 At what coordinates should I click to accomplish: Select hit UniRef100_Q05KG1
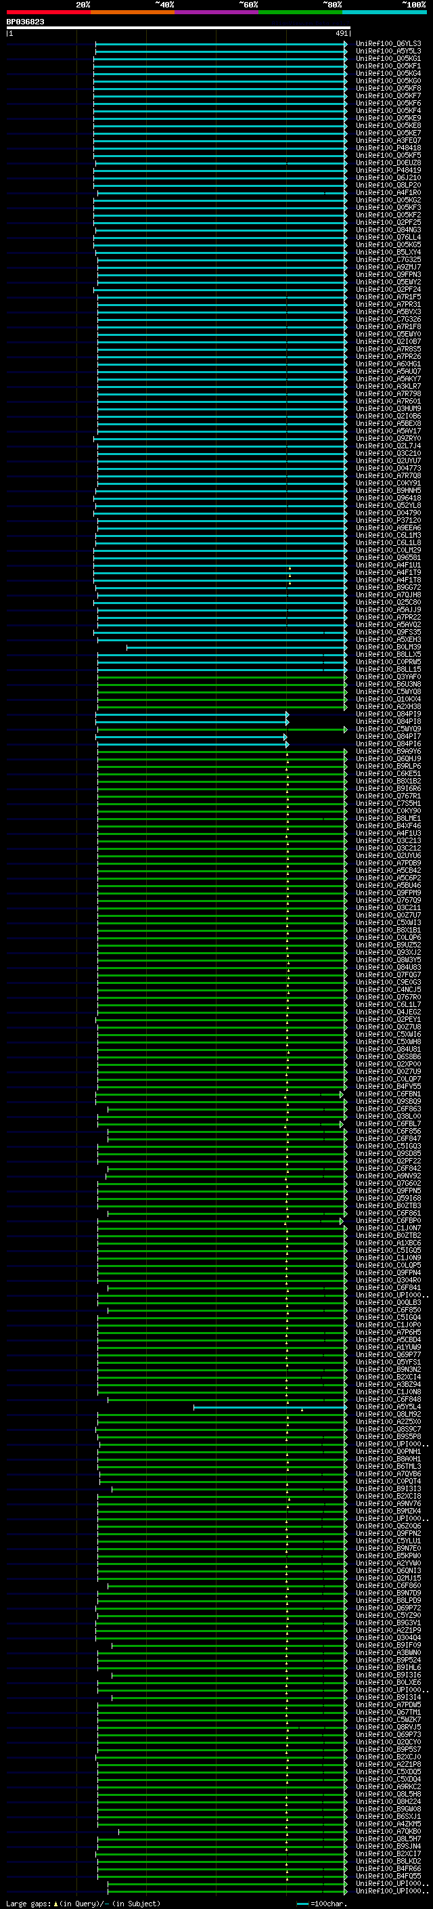[388, 58]
